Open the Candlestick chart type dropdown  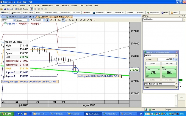44,20
